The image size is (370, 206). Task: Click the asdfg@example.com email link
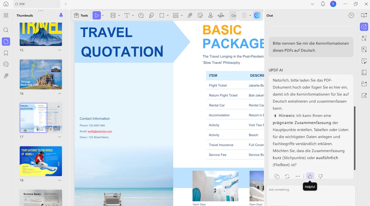point(100,131)
